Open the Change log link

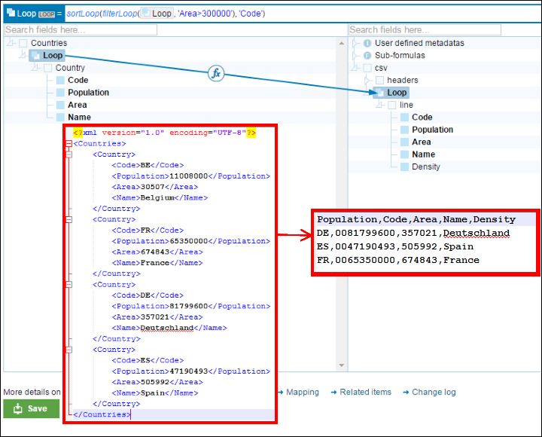point(432,393)
